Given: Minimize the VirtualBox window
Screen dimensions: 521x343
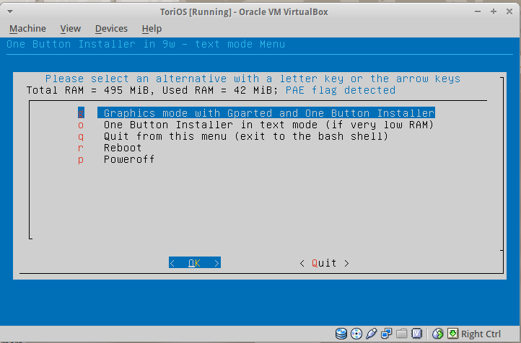Looking at the screenshot, I should pos(478,12).
